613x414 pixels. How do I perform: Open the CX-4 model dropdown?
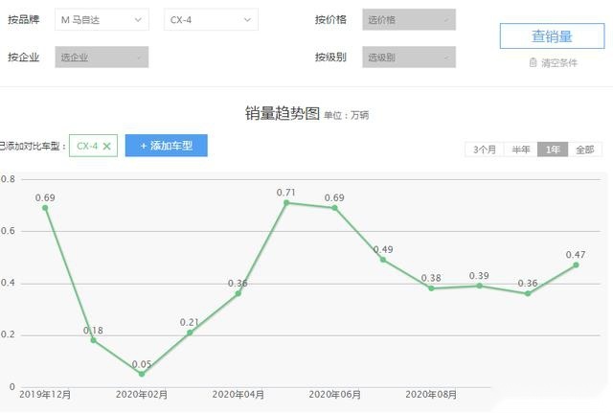point(211,19)
